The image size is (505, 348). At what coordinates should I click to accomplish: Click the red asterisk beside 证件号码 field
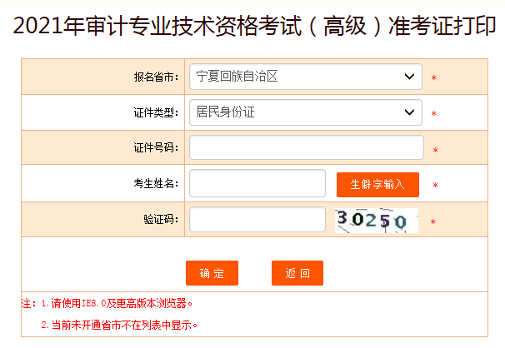tap(434, 150)
